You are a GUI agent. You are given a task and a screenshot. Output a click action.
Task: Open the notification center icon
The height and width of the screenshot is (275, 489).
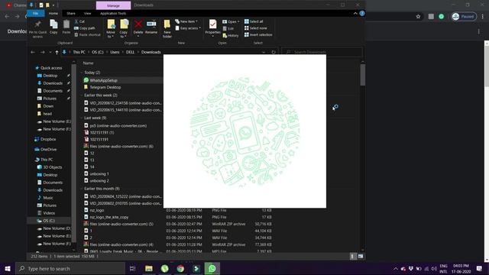(479, 268)
